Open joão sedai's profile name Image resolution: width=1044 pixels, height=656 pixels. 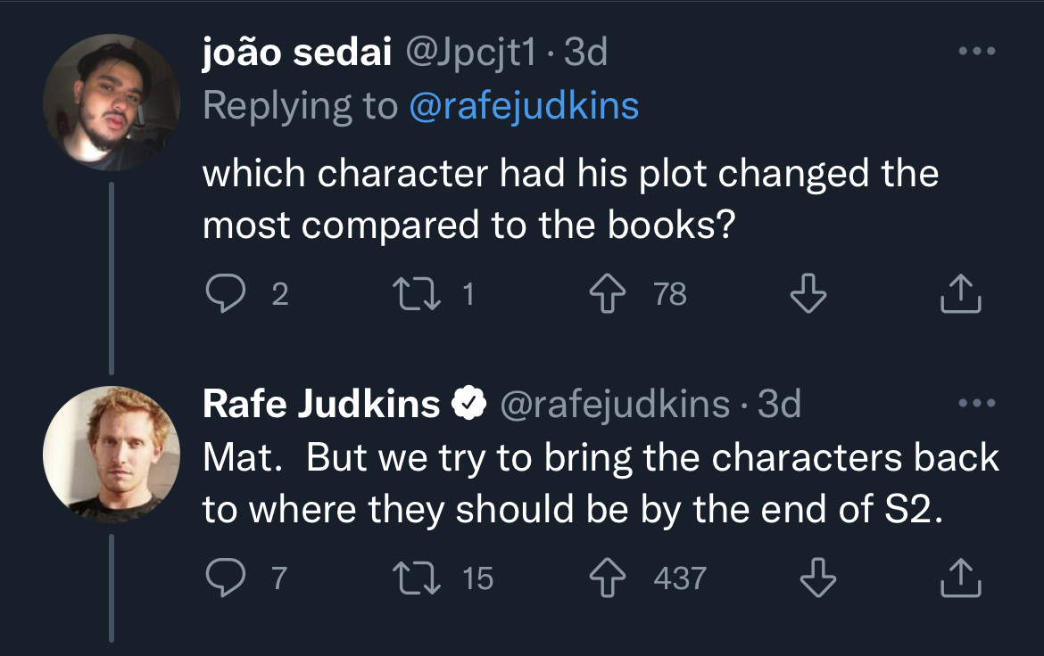[297, 54]
